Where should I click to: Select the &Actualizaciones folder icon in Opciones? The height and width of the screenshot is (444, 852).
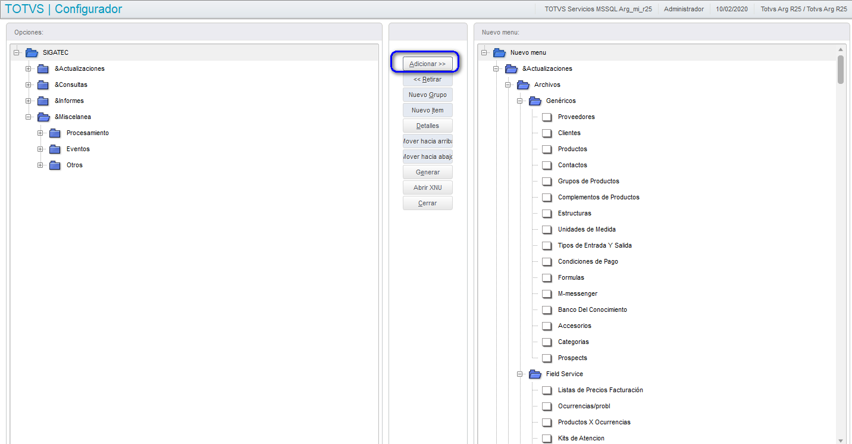(43, 69)
